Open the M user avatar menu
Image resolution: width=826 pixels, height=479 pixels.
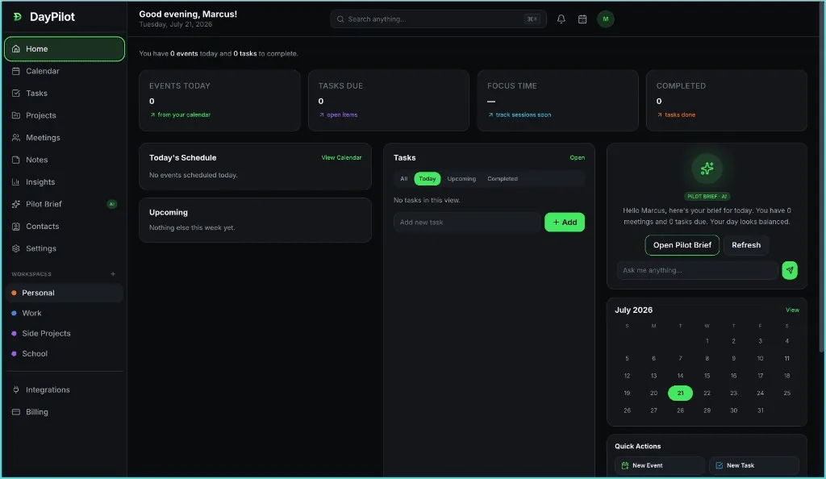click(x=605, y=19)
